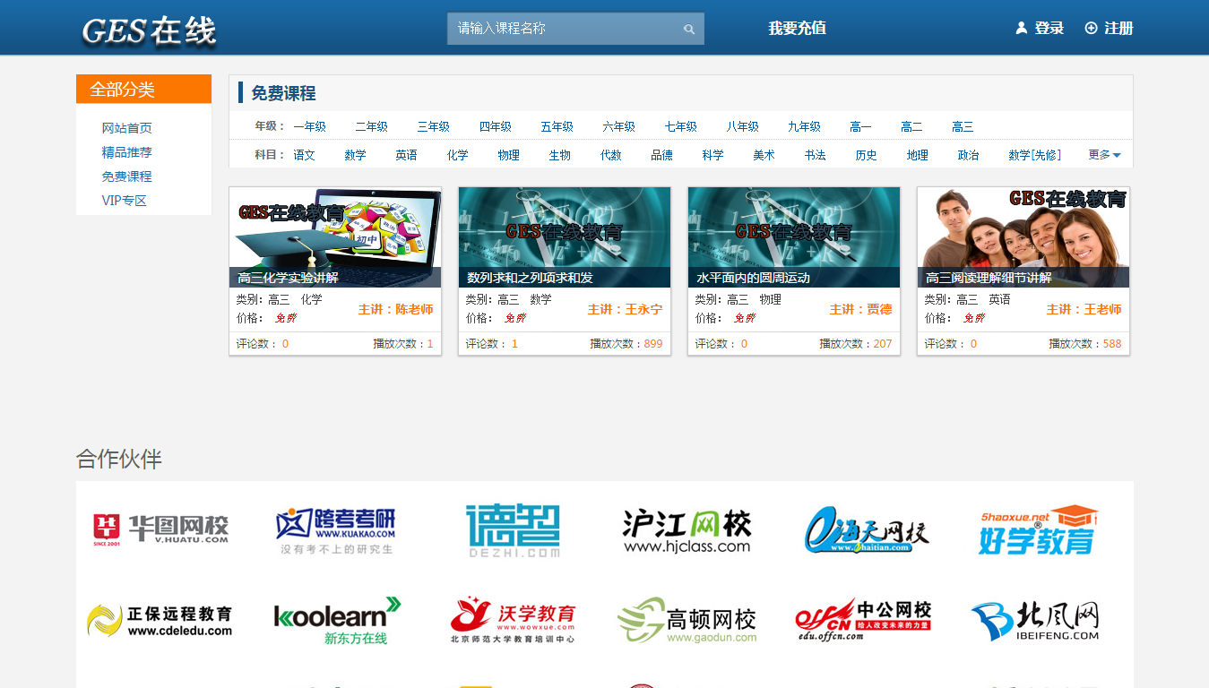Image resolution: width=1209 pixels, height=688 pixels.
Task: Open the 我要充值 recharge page
Action: [797, 28]
